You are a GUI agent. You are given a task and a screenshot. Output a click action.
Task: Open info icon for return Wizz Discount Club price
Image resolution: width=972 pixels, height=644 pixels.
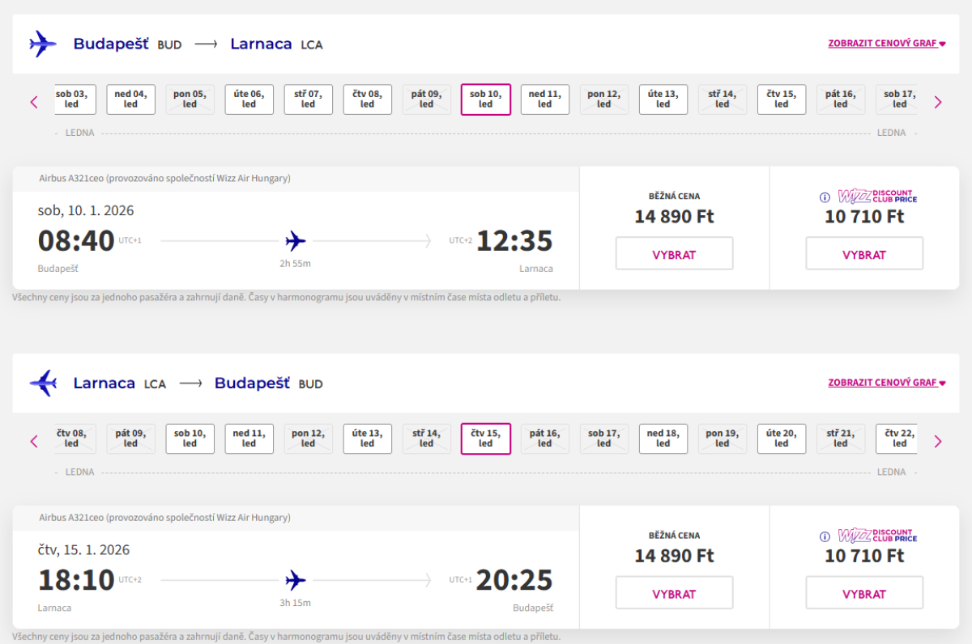[x=825, y=536]
